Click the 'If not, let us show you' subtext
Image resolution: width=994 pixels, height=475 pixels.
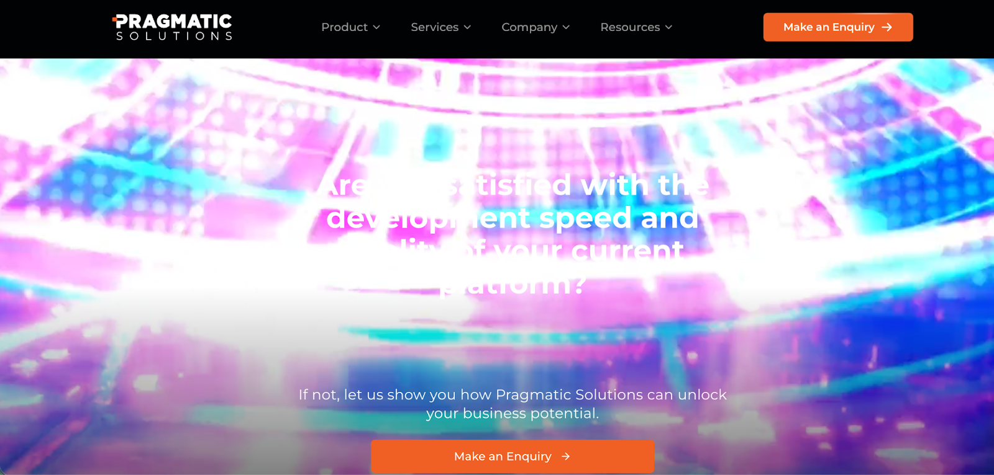click(x=513, y=394)
